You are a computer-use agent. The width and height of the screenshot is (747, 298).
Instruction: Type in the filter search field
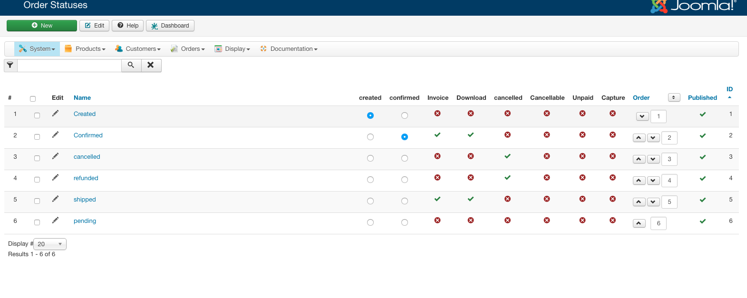(x=69, y=66)
